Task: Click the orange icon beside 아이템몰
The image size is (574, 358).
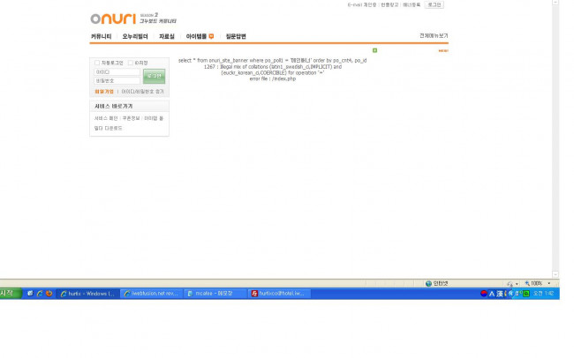Action: [211, 36]
